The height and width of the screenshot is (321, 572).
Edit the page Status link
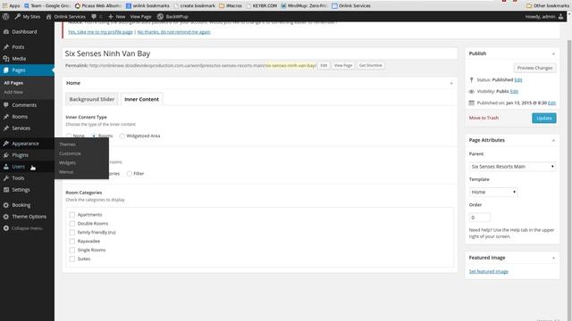click(518, 79)
